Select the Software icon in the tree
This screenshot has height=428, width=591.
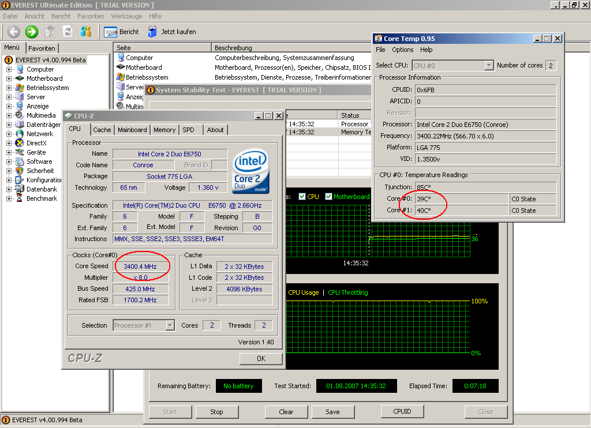[x=20, y=162]
